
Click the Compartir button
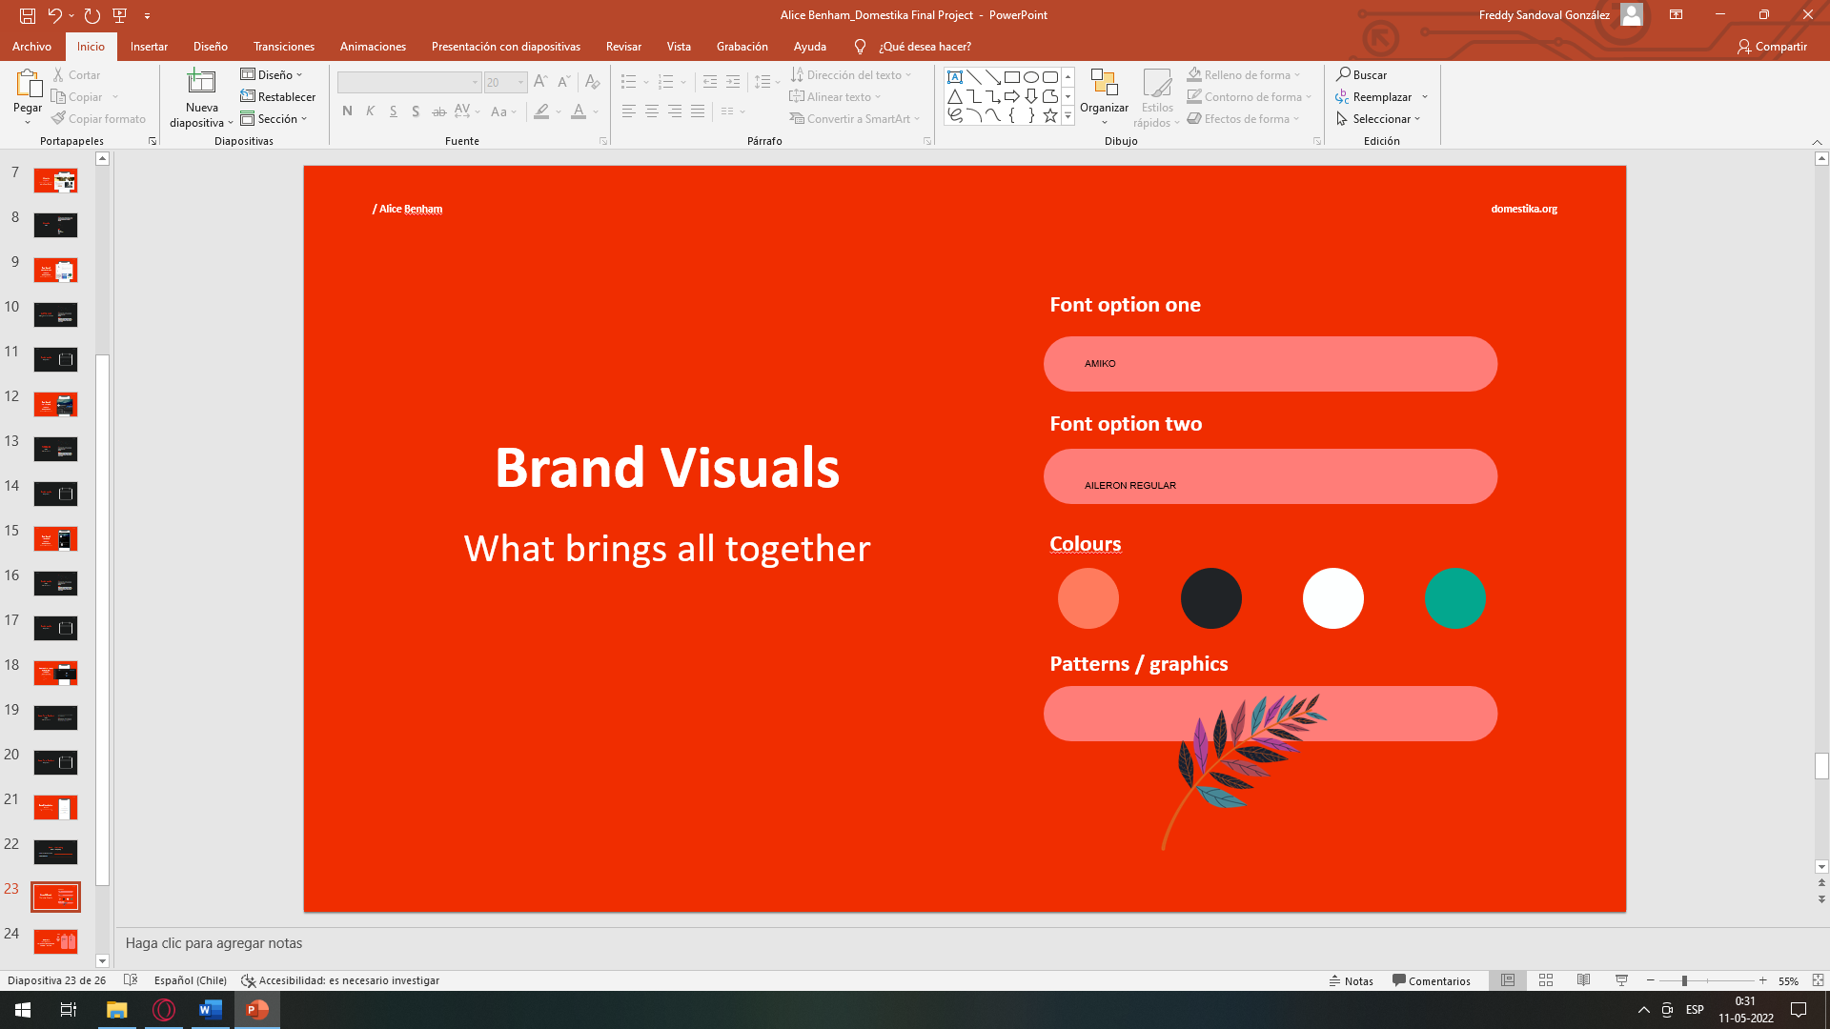1771,47
